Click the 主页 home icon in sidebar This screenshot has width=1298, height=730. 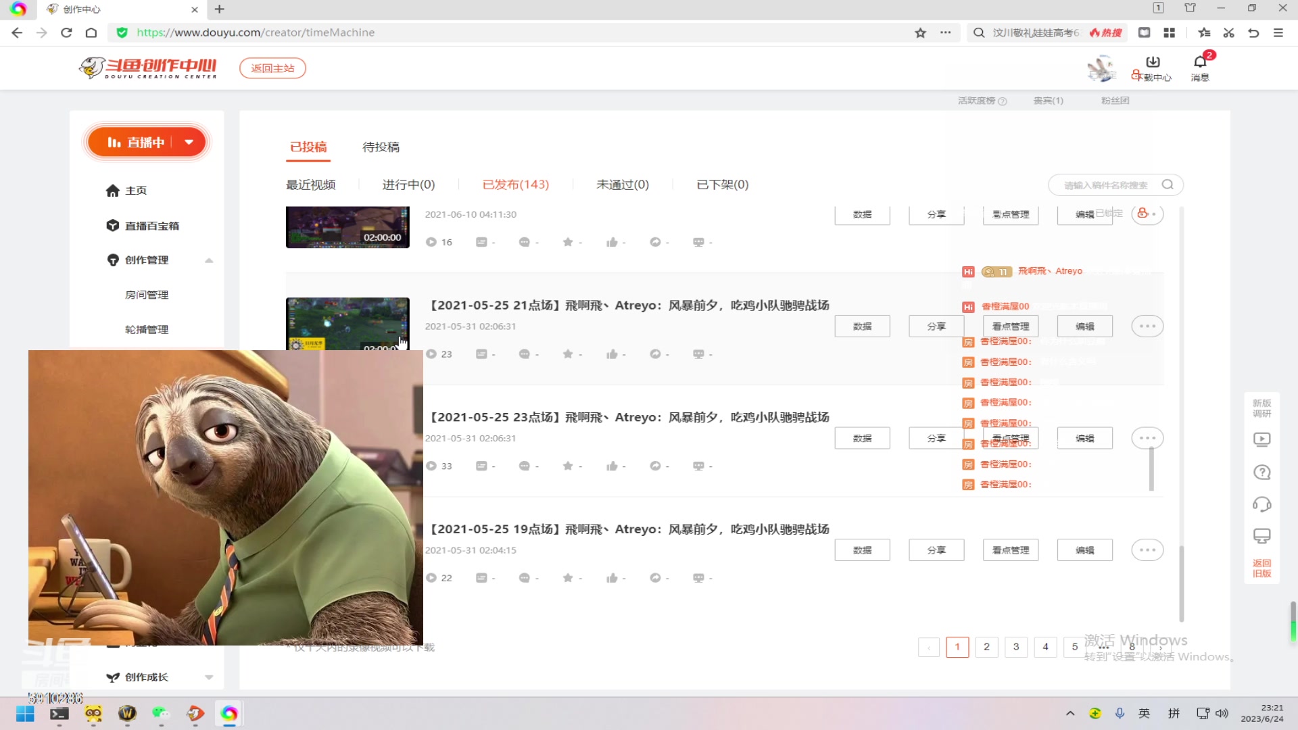coord(112,191)
